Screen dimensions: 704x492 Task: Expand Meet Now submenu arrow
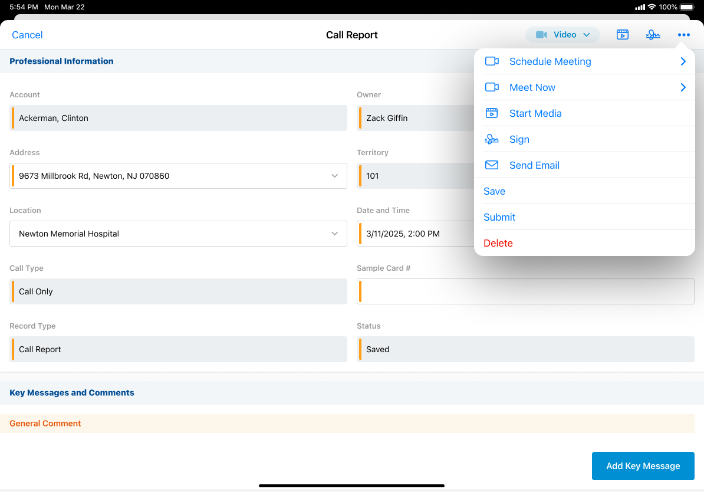coord(683,87)
